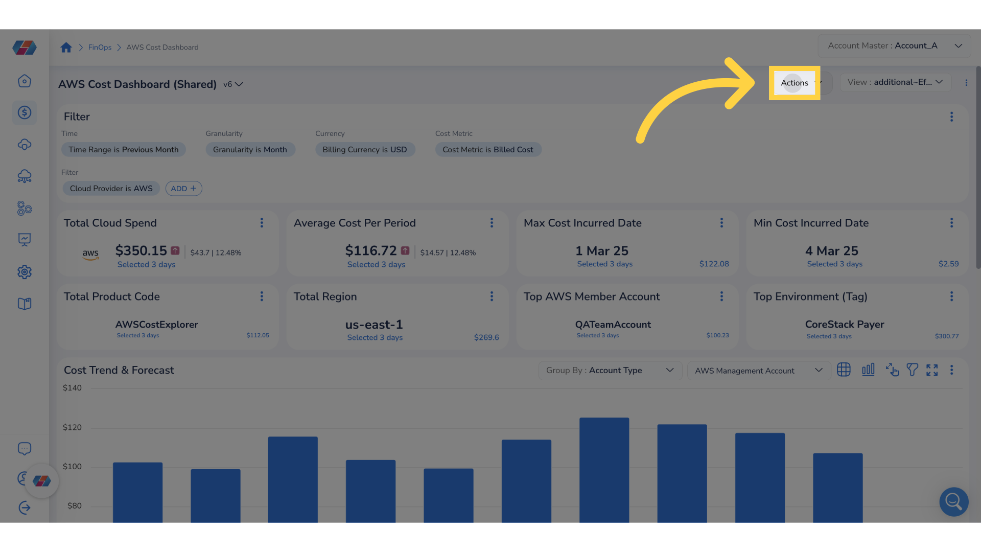981x552 pixels.
Task: Open the FinOps dollar sidebar icon
Action: pyautogui.click(x=25, y=112)
